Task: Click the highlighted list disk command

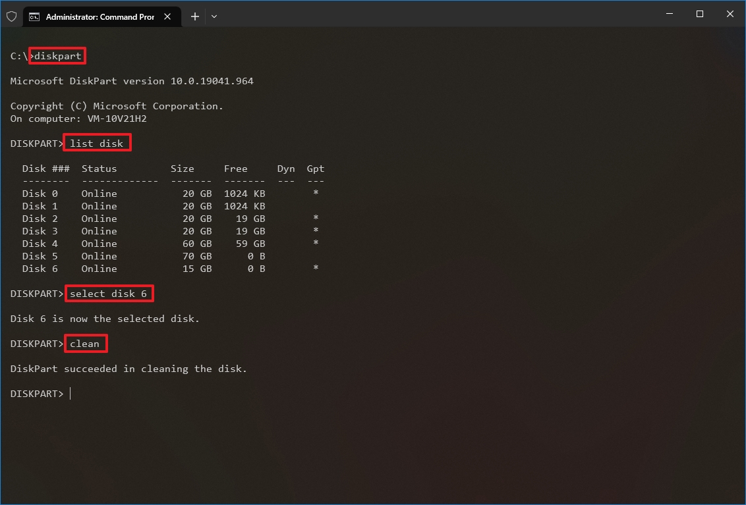Action: point(97,142)
